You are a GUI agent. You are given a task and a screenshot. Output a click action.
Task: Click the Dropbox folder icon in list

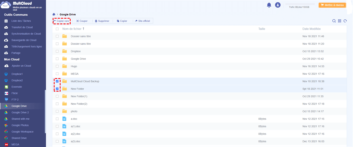pos(65,51)
